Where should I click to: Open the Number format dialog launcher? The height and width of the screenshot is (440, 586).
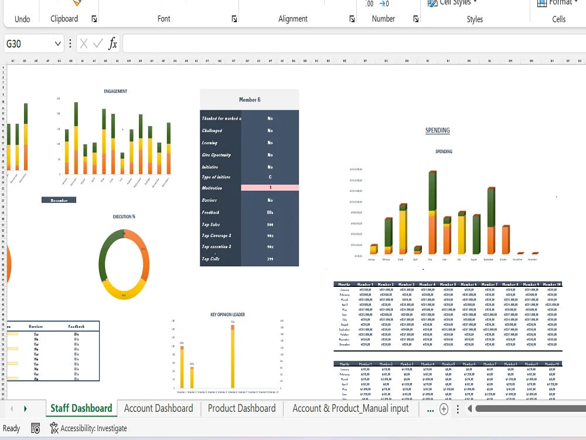pyautogui.click(x=416, y=19)
